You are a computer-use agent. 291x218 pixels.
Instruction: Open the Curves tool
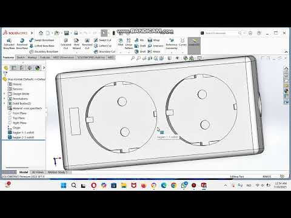click(x=182, y=42)
